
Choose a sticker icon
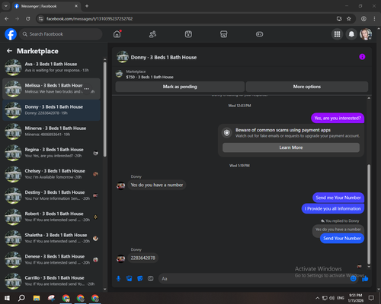[x=139, y=279]
